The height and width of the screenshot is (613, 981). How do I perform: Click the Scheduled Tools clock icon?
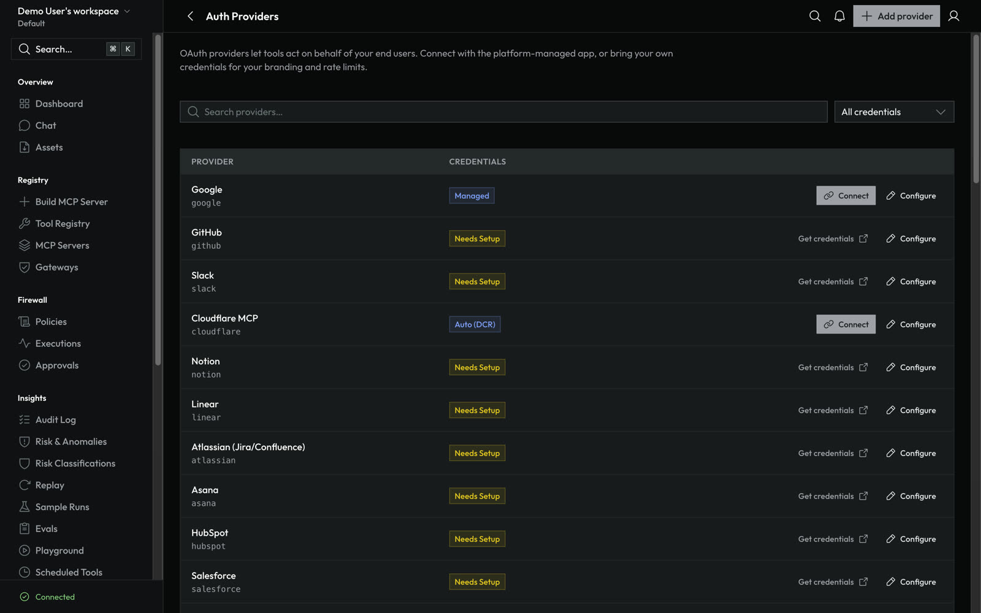pyautogui.click(x=25, y=572)
